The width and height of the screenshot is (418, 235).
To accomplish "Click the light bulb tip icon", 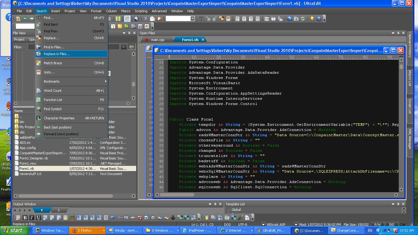I will [312, 19].
